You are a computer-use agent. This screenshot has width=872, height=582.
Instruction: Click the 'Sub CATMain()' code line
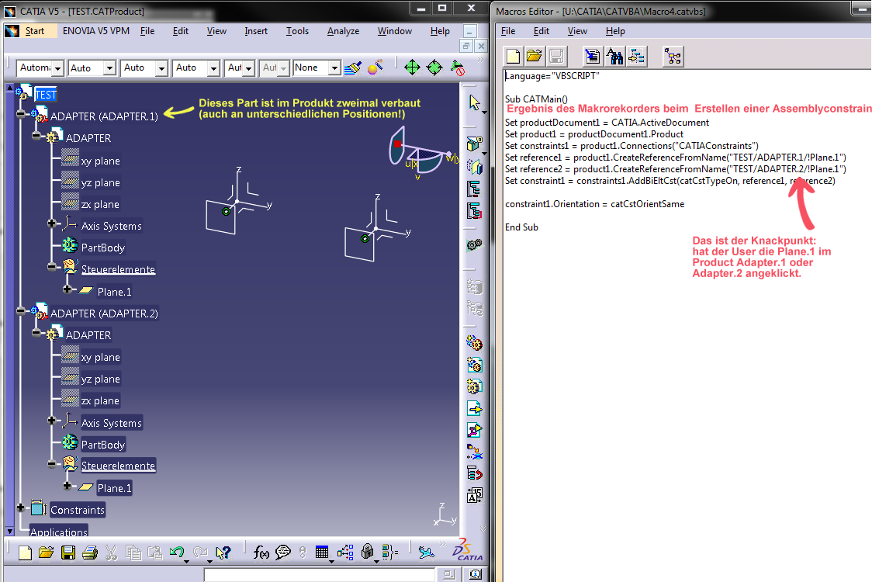coord(536,99)
